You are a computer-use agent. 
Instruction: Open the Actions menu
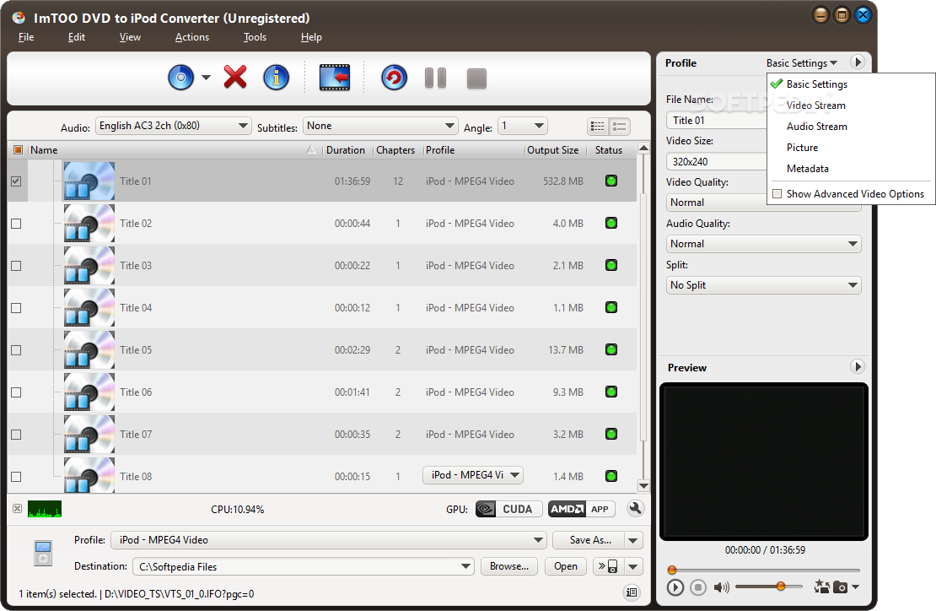191,37
